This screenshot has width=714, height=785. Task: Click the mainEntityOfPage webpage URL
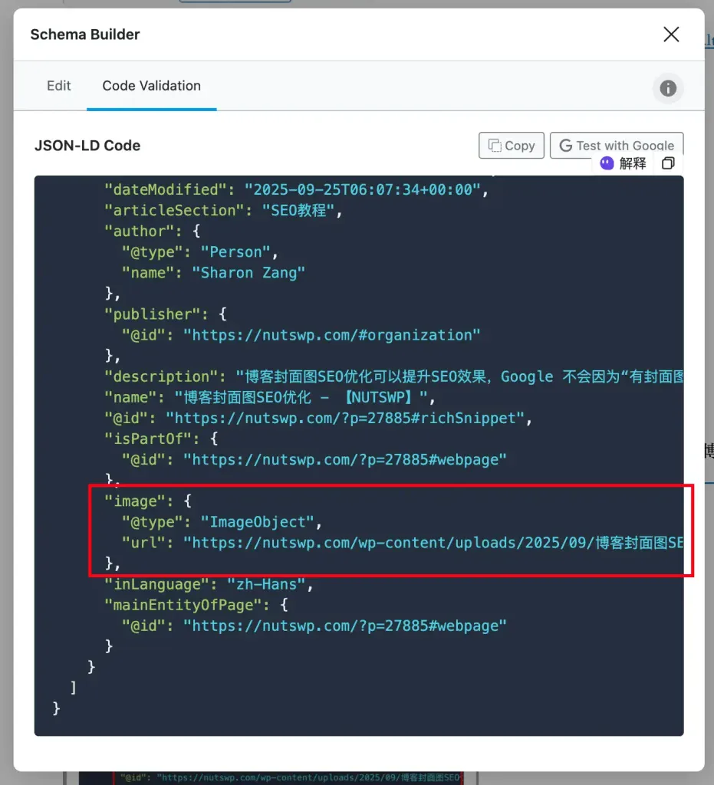pyautogui.click(x=345, y=626)
